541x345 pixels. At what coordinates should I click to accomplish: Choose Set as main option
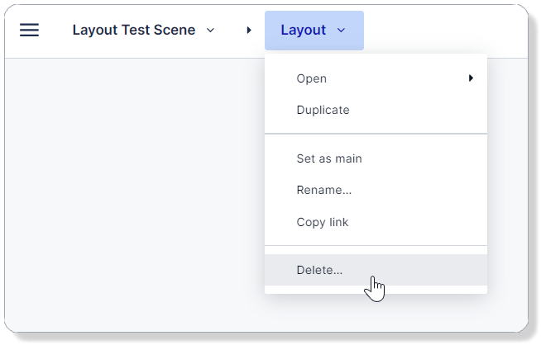[x=329, y=158]
